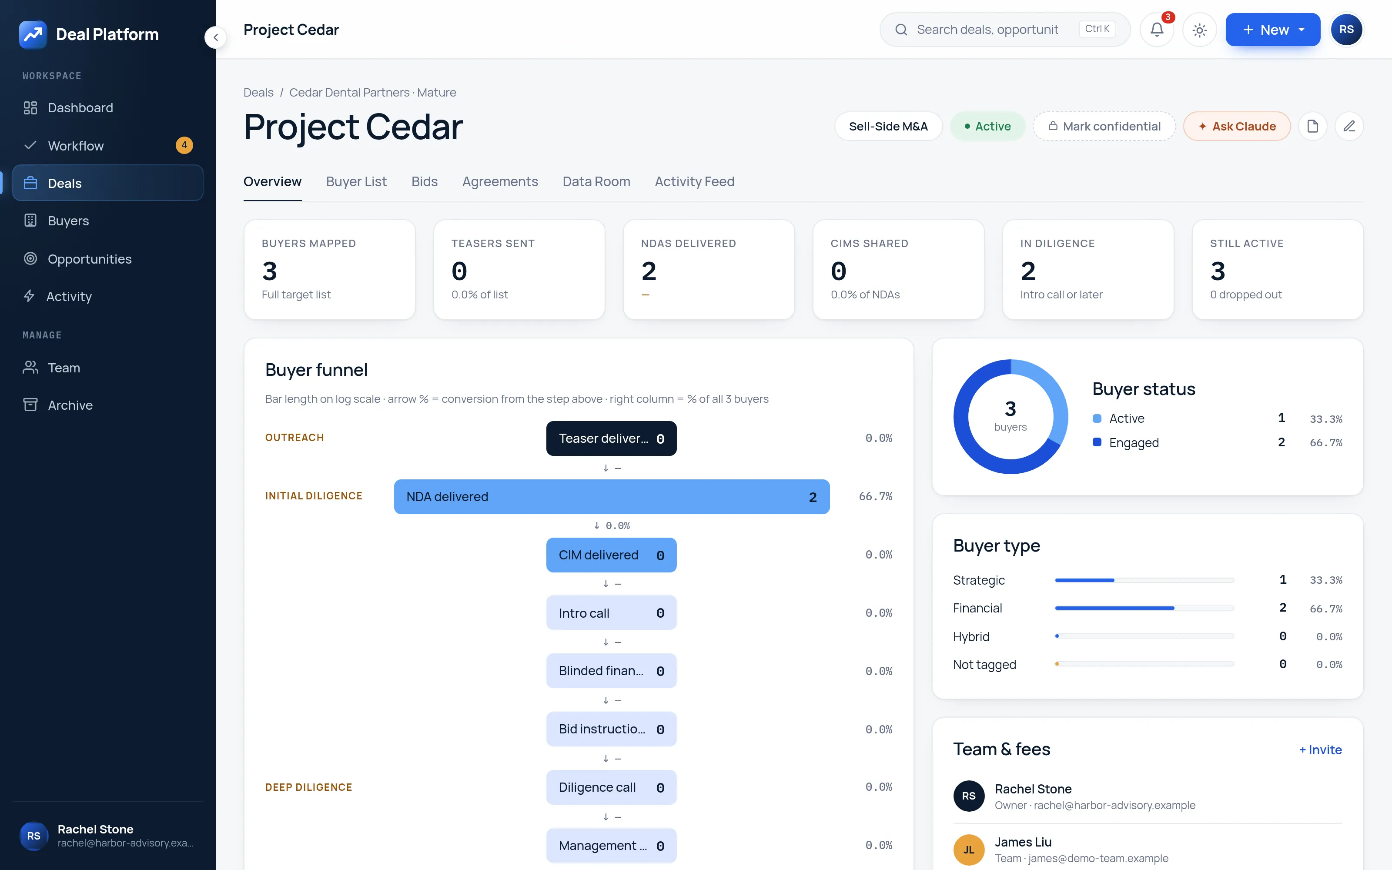Click the Strategic buyer type bar

click(1144, 580)
